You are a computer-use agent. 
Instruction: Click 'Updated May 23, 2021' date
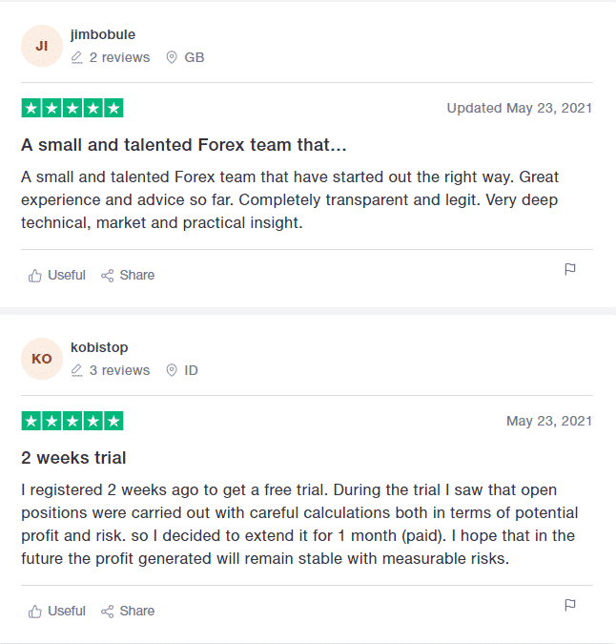pyautogui.click(x=520, y=108)
